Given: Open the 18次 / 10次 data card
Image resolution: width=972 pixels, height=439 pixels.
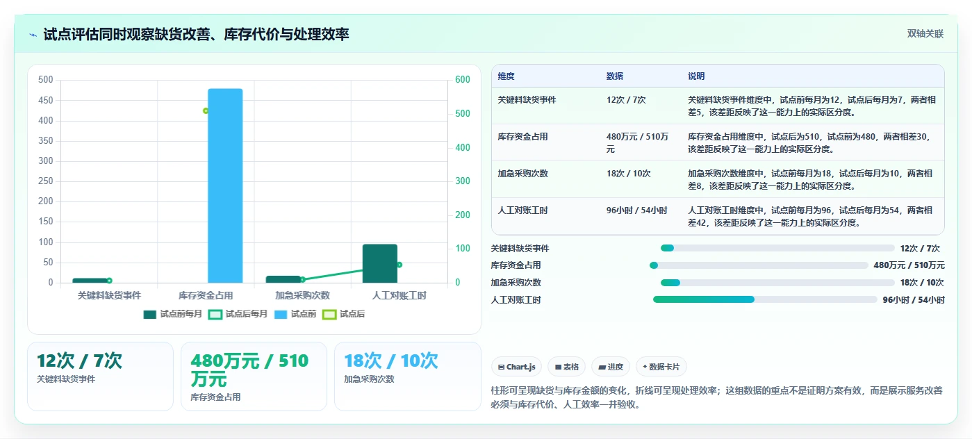Looking at the screenshot, I should point(407,376).
